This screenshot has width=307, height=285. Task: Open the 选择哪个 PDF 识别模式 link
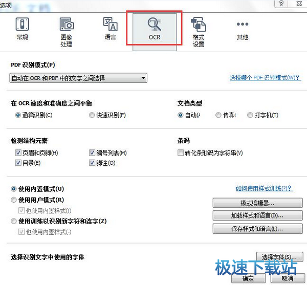(265, 77)
